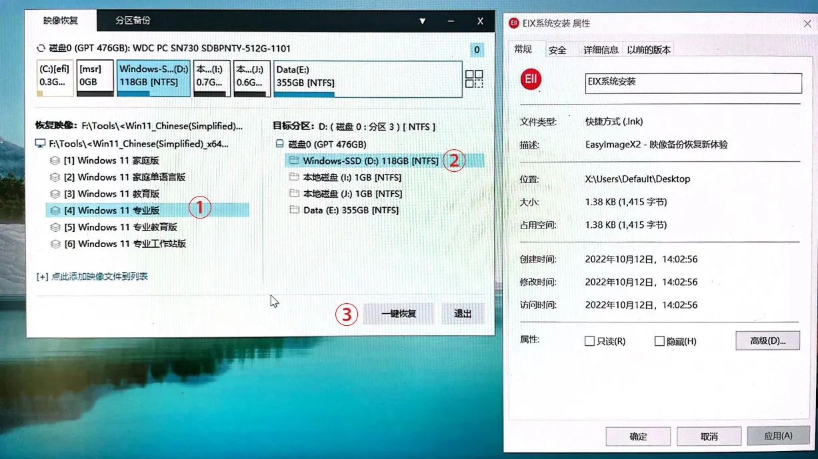Toggle the 只读(R) checkbox
The height and width of the screenshot is (459, 818).
click(589, 341)
